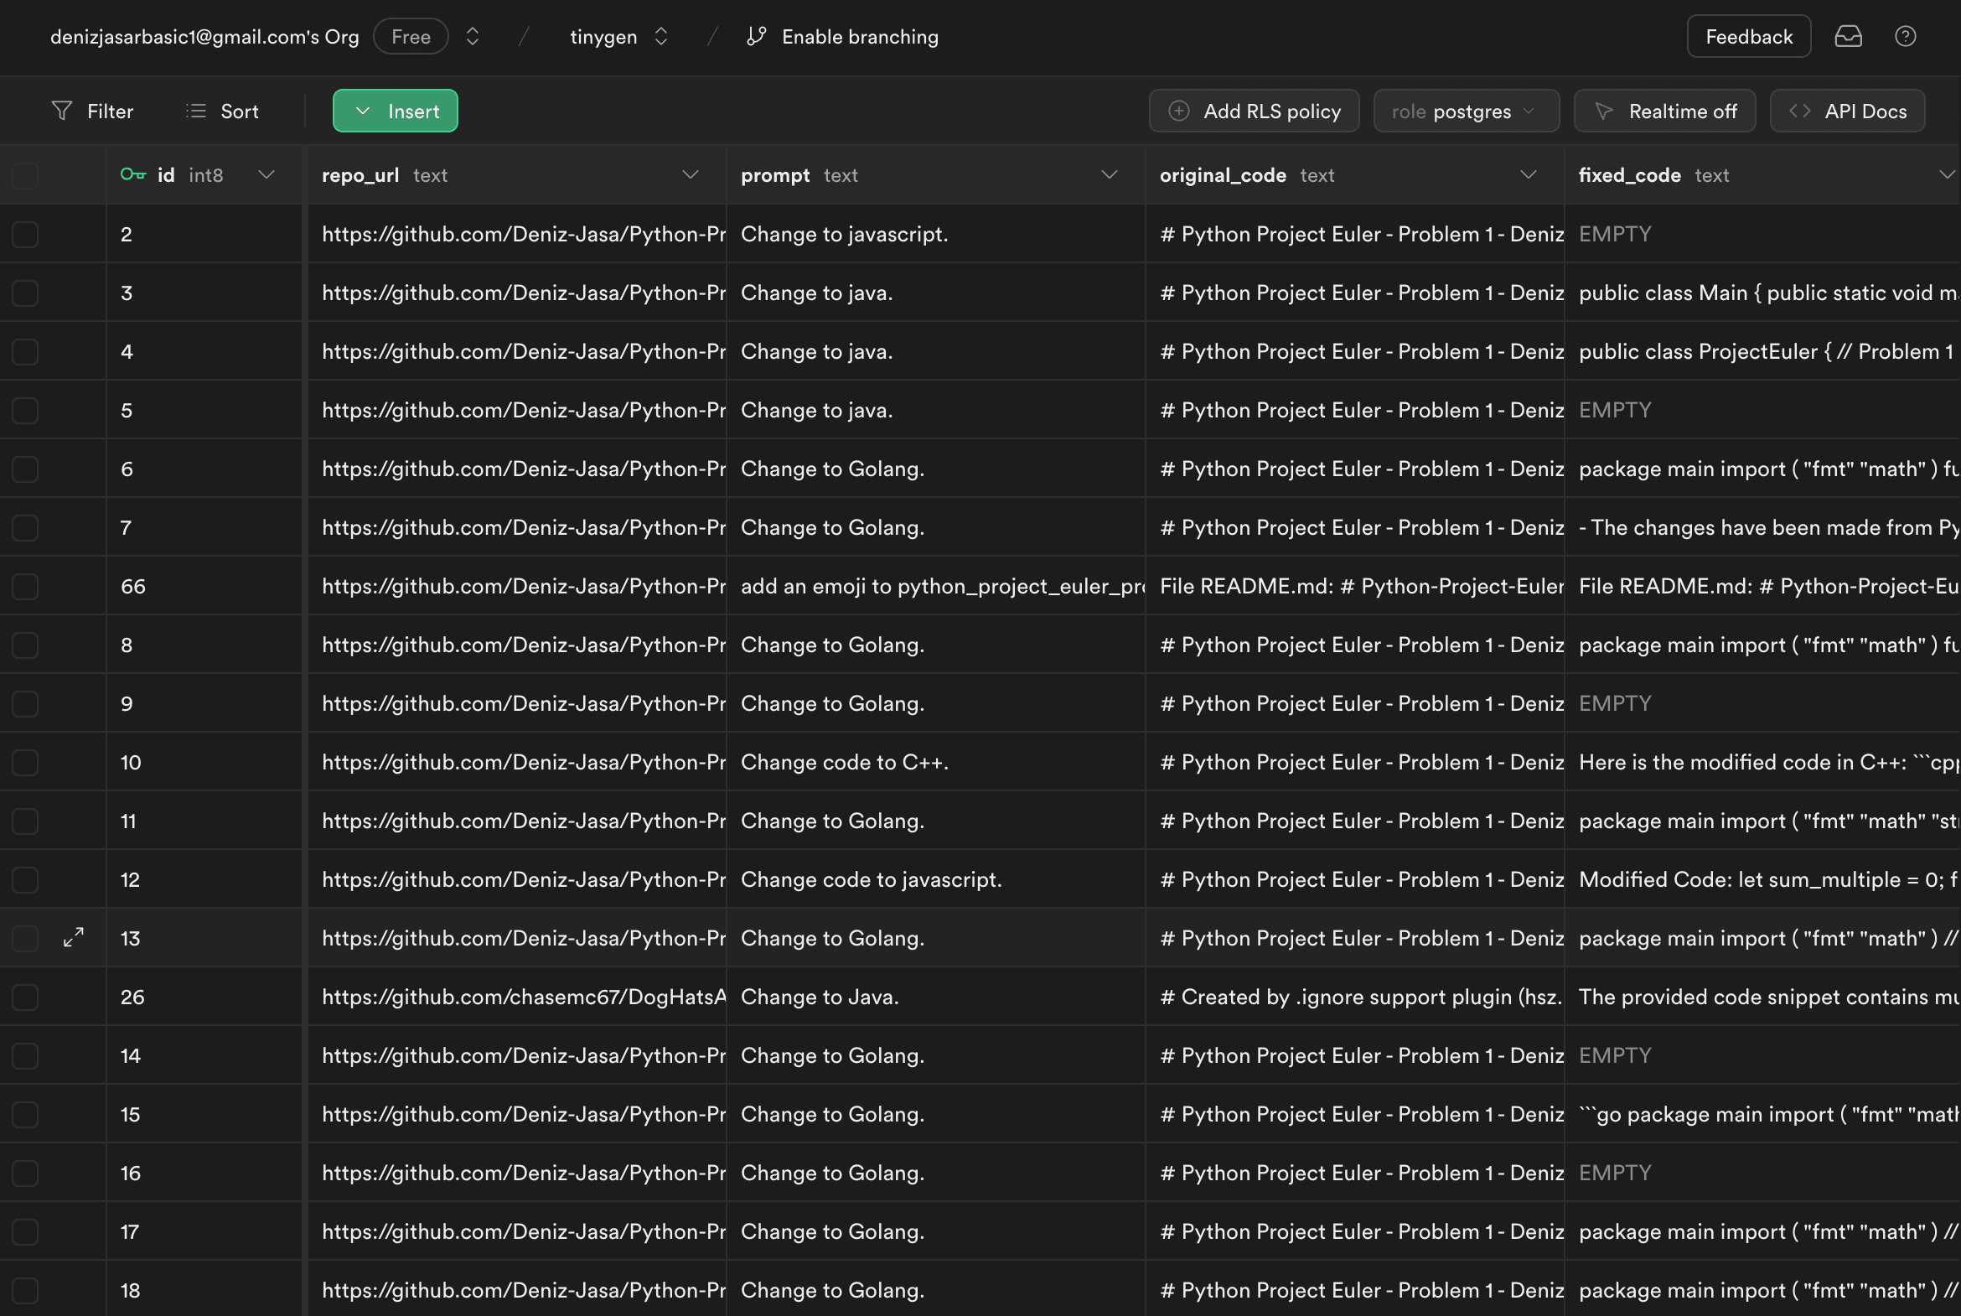Open the Filter tool
Viewport: 1961px width, 1316px height.
(92, 111)
